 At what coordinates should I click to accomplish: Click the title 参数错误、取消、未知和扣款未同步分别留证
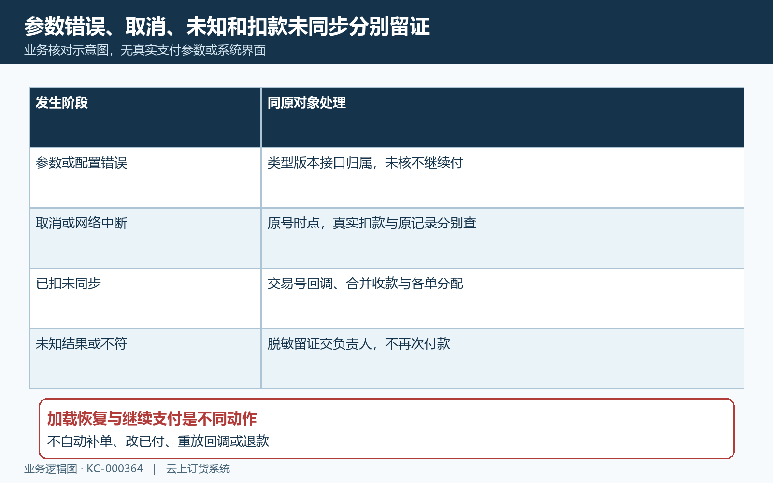click(227, 27)
